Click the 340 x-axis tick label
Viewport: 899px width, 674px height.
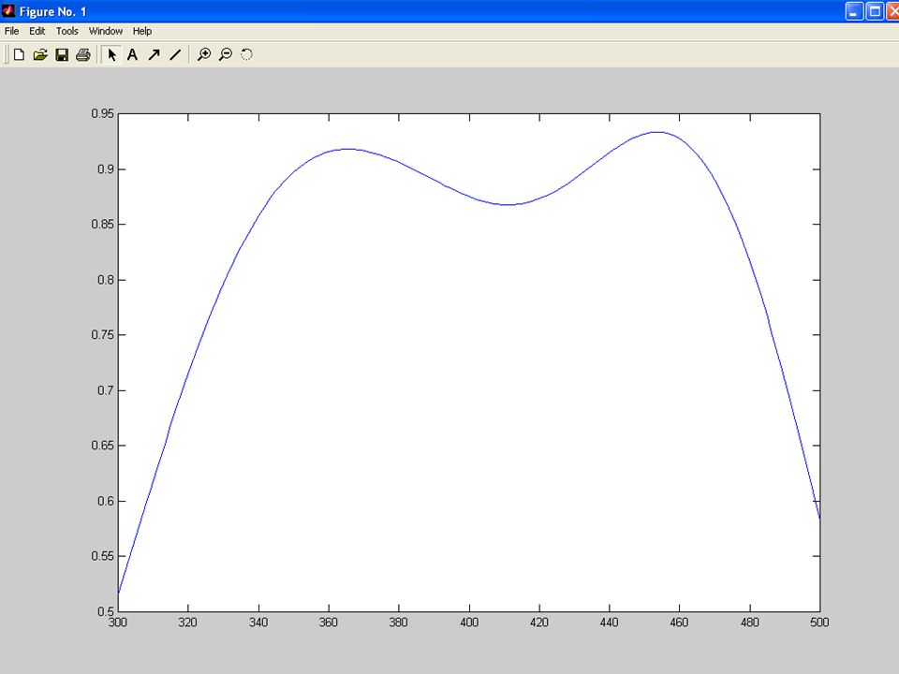pos(258,623)
